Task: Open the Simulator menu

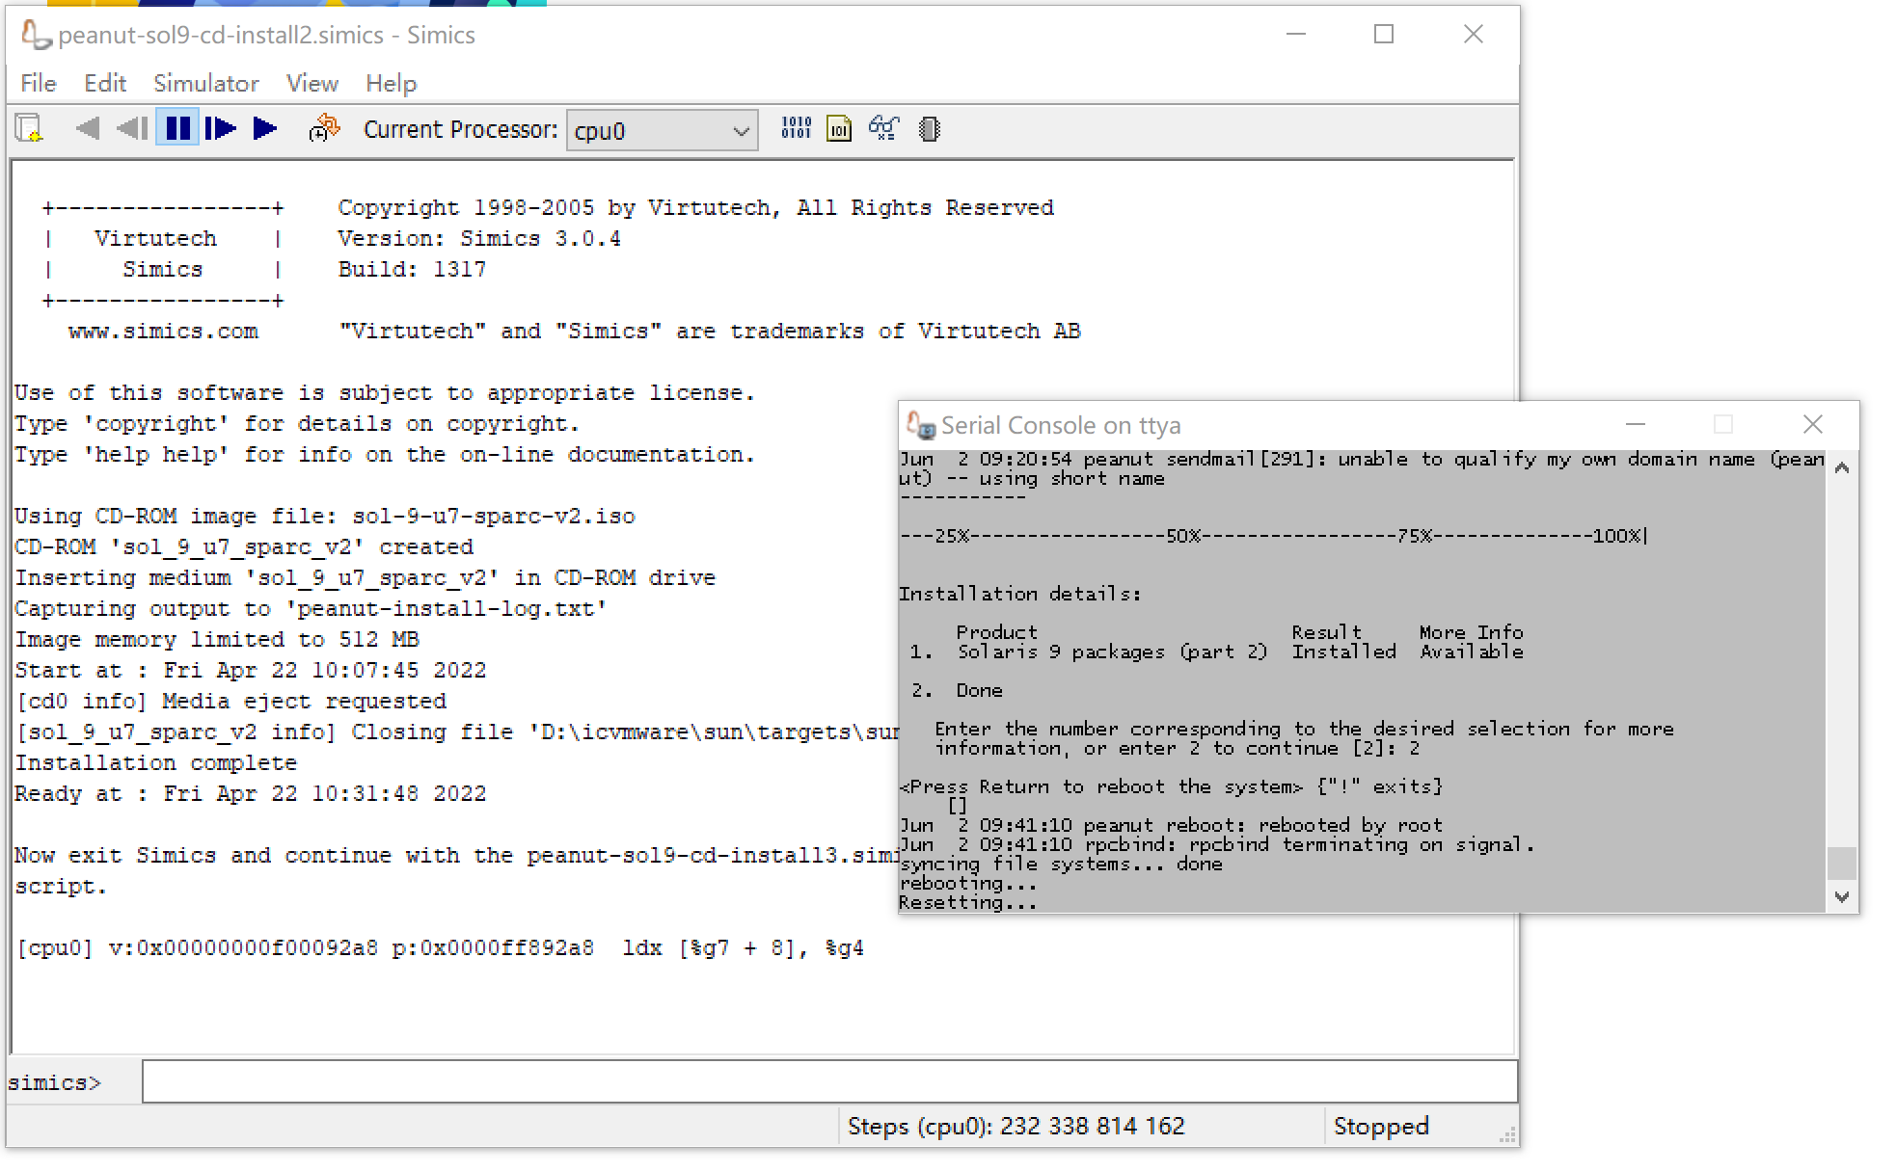Action: (205, 83)
